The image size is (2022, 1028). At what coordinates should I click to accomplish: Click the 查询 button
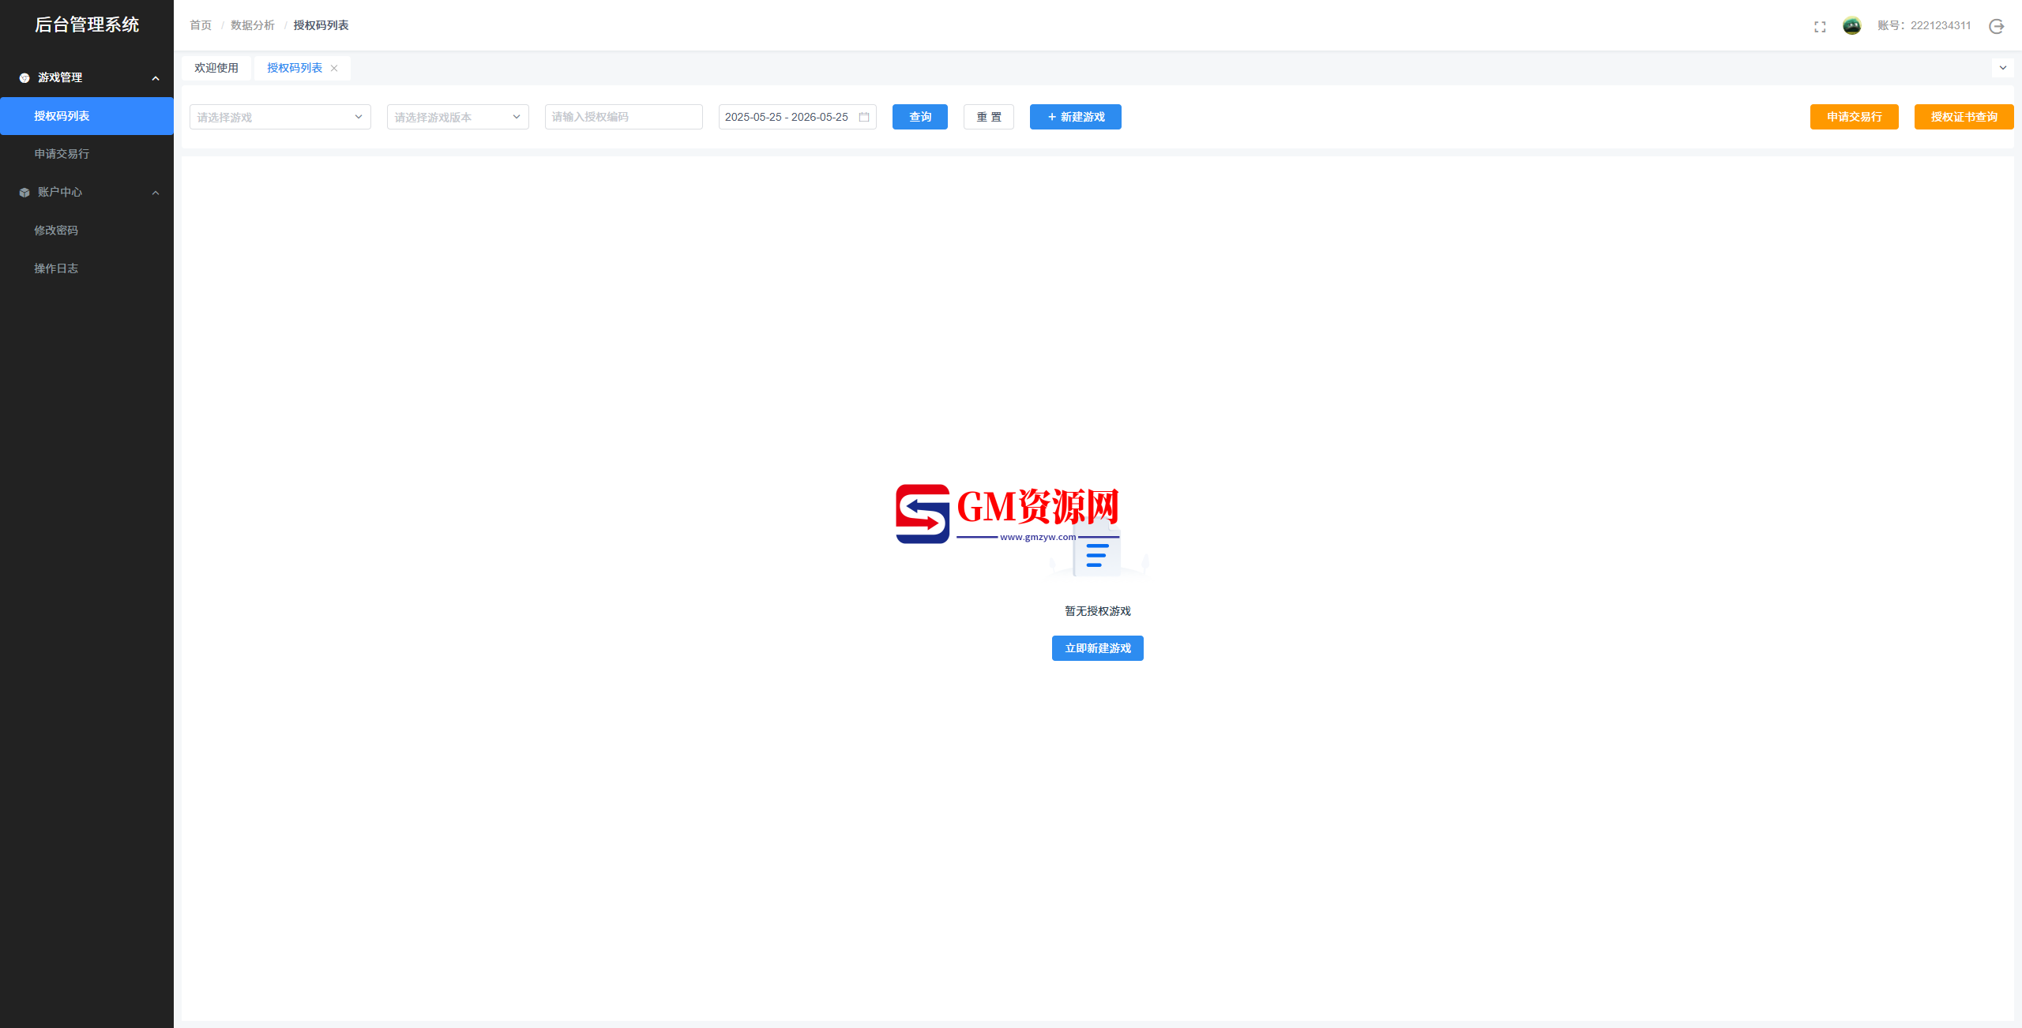pyautogui.click(x=920, y=117)
